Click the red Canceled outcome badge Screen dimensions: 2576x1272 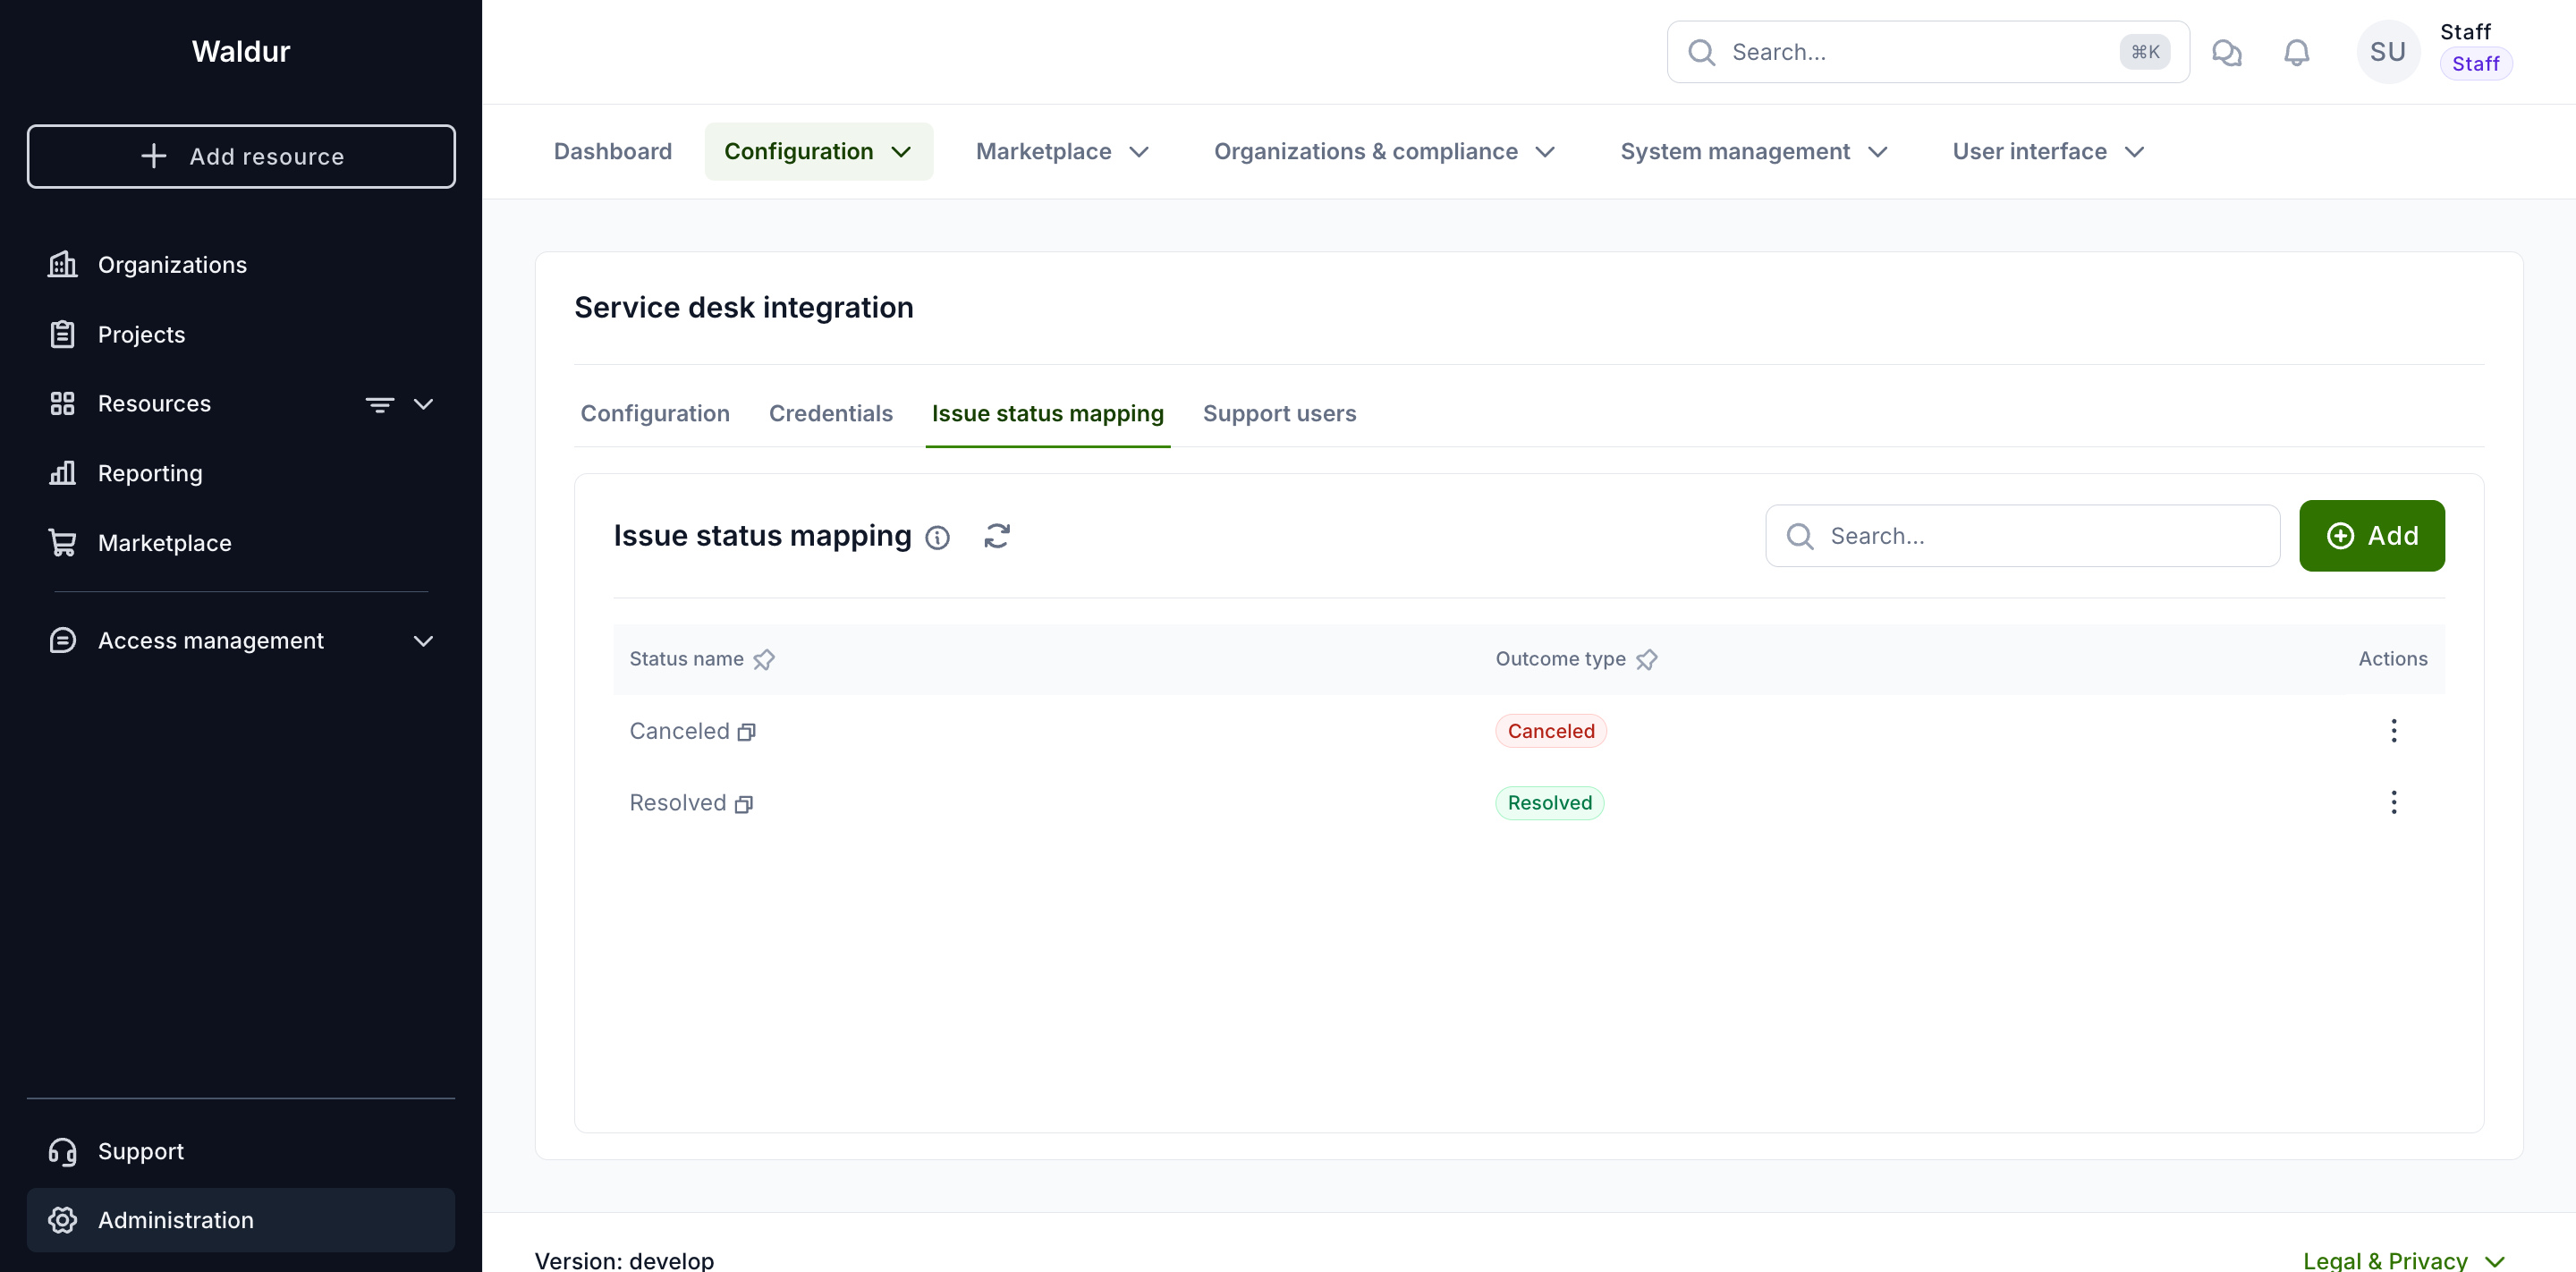tap(1550, 732)
